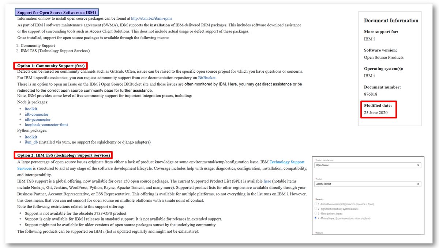
Task: Click into the Product manufacturer field
Action: (368, 165)
